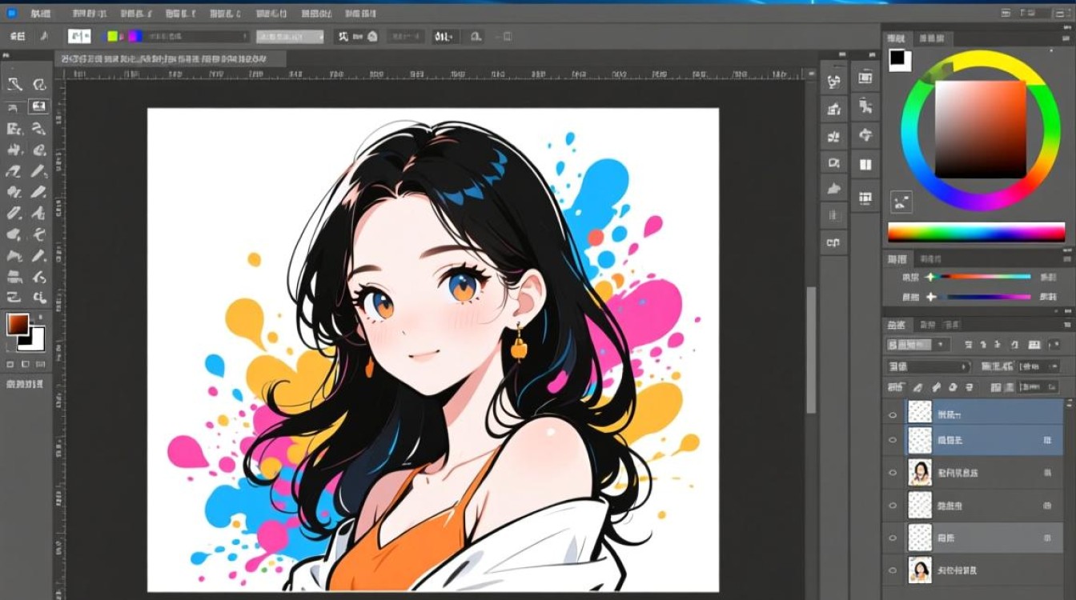Viewport: 1076px width, 600px height.
Task: Click the white preset box in the options bar
Action: 79,36
